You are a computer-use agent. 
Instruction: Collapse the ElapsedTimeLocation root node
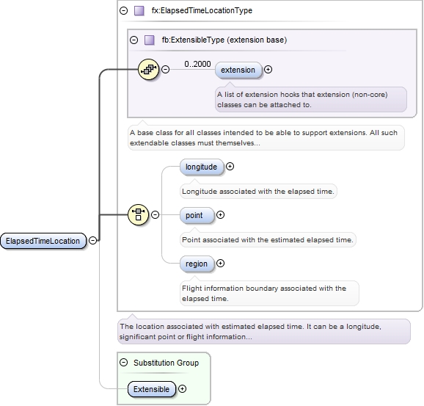click(92, 240)
